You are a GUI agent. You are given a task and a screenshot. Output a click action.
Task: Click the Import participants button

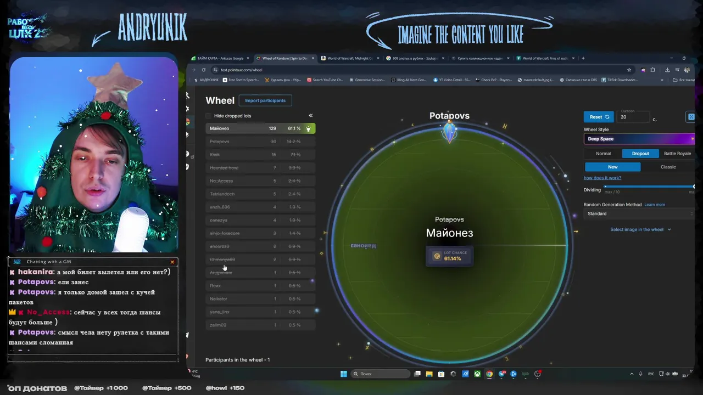pos(265,100)
